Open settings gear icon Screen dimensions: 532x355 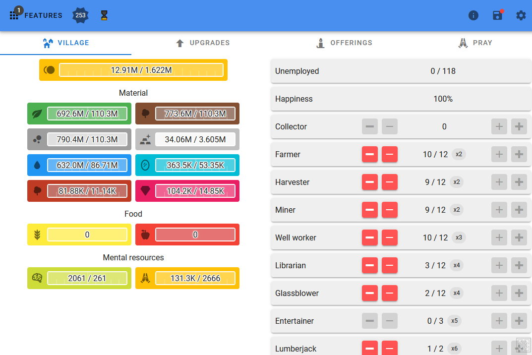pyautogui.click(x=521, y=15)
